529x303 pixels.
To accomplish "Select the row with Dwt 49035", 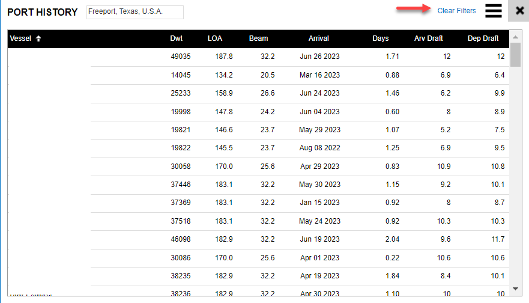I will coord(180,57).
